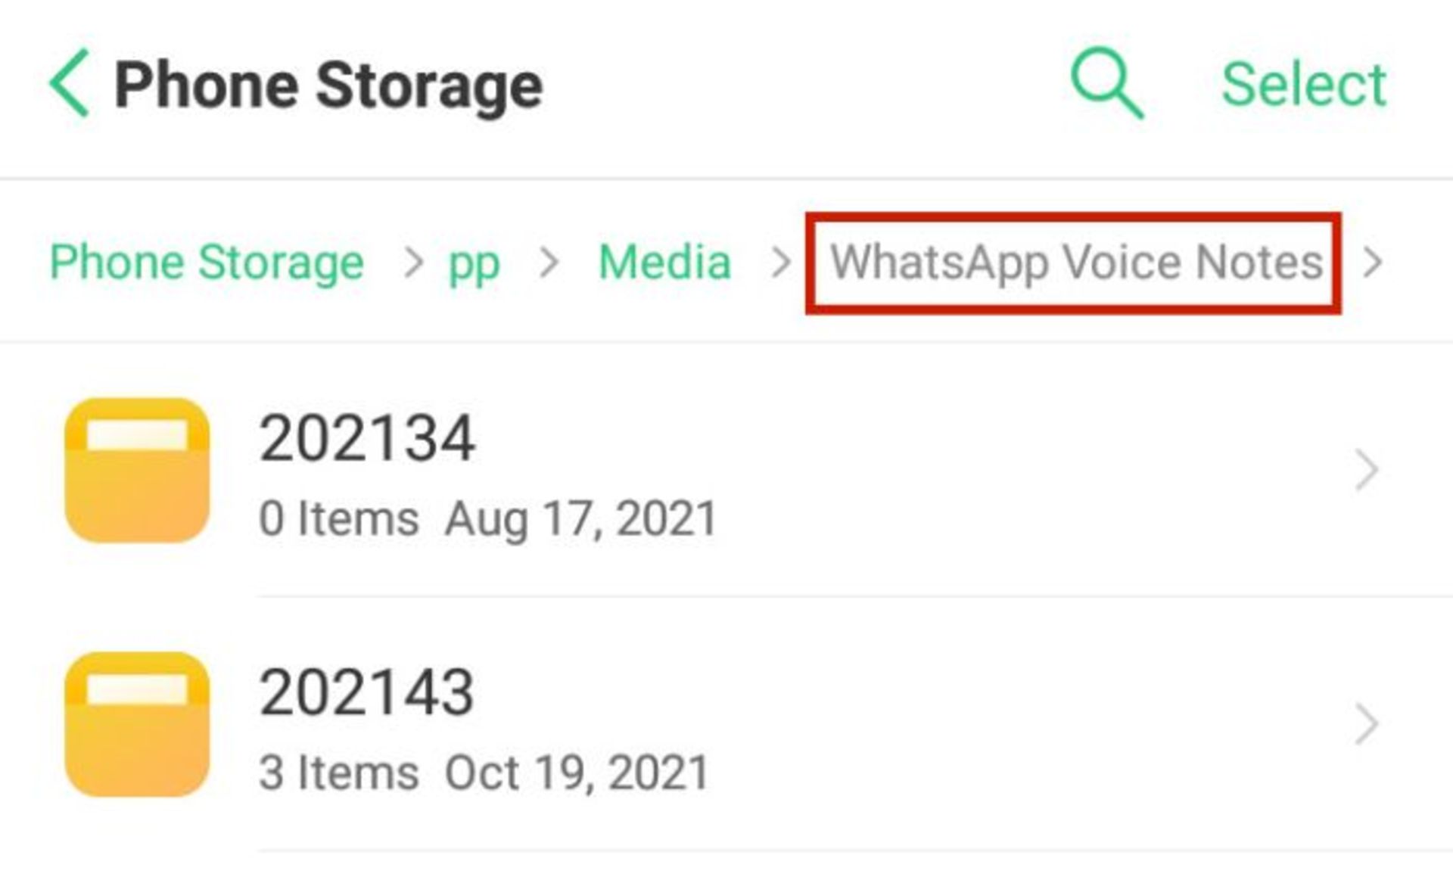Click chevron after WhatsApp Voice Notes

pos(1372,263)
